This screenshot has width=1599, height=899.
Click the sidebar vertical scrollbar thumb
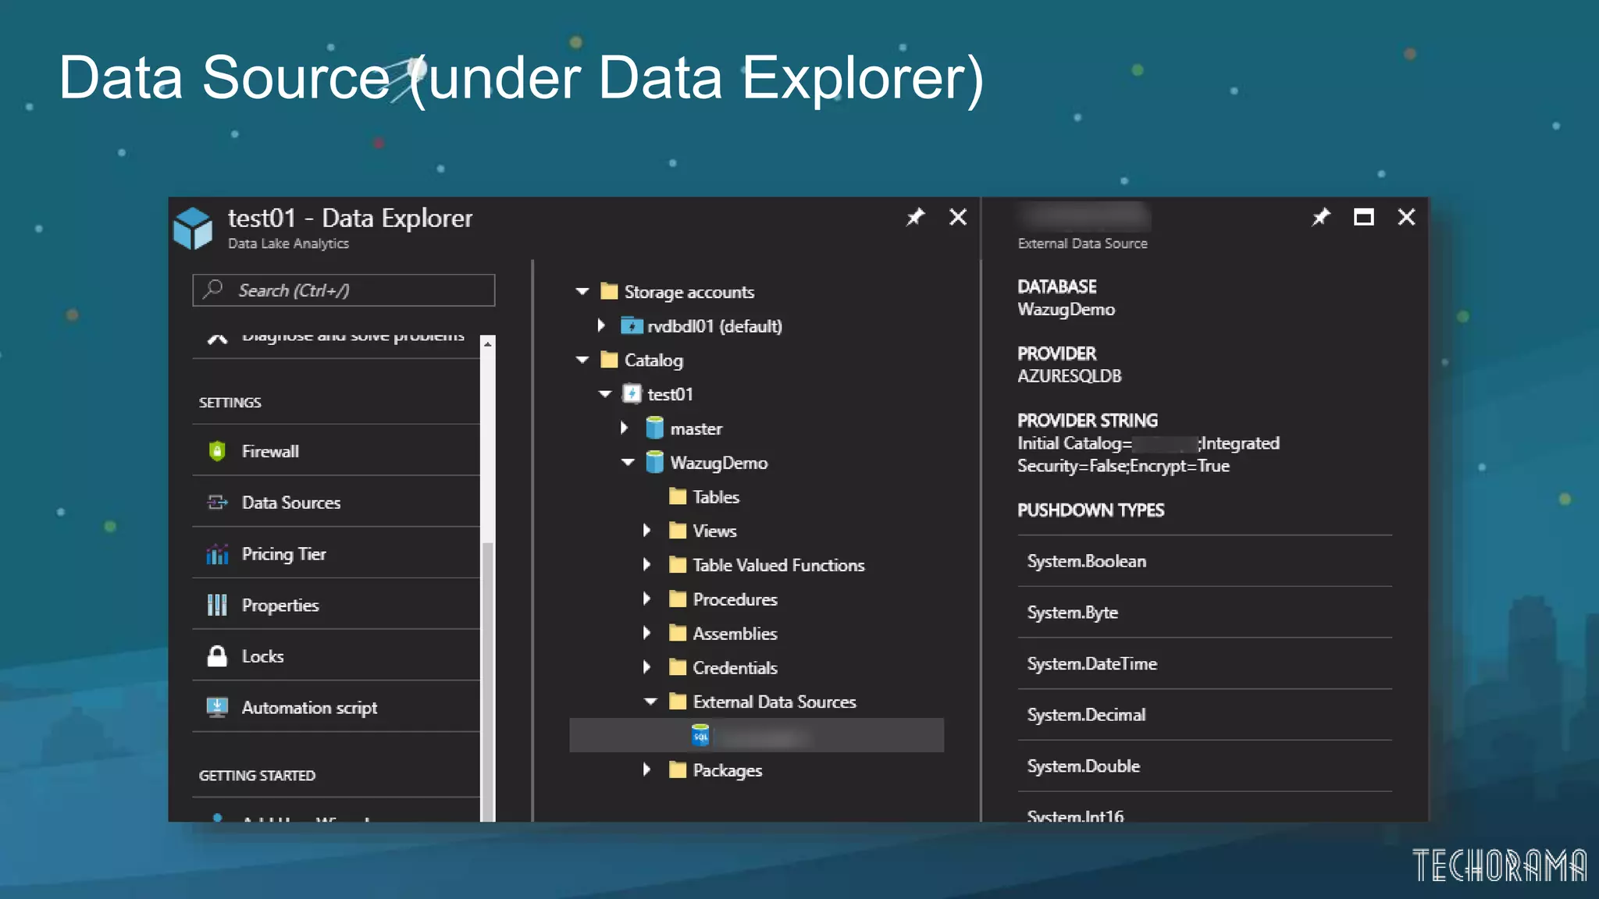click(x=488, y=680)
